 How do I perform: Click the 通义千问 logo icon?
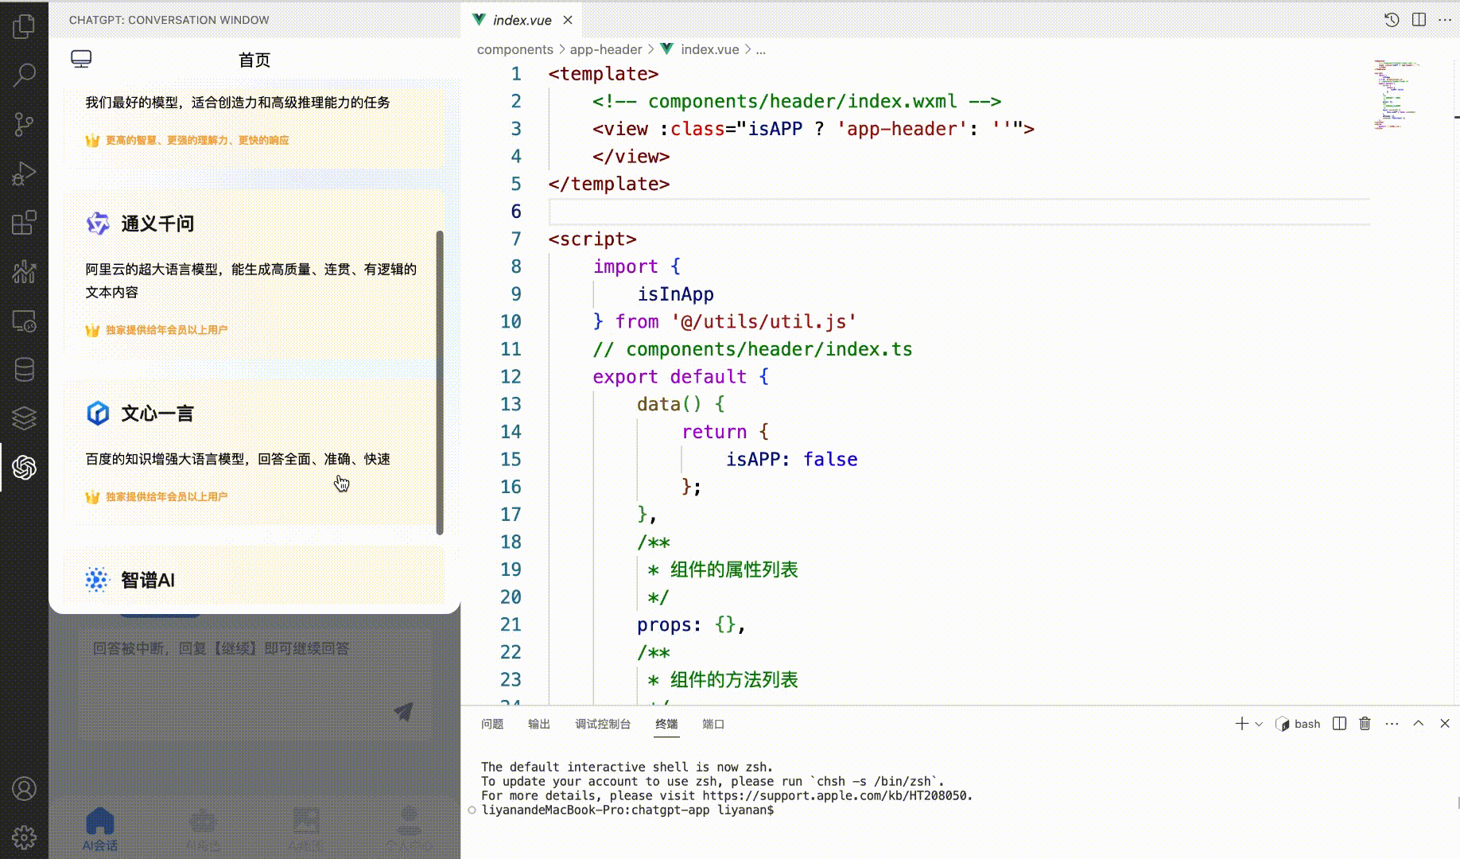(x=98, y=223)
